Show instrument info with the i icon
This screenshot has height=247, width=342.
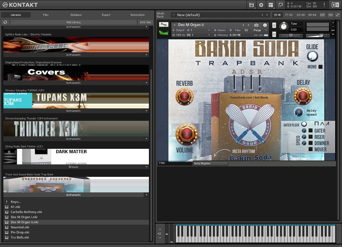265,25
